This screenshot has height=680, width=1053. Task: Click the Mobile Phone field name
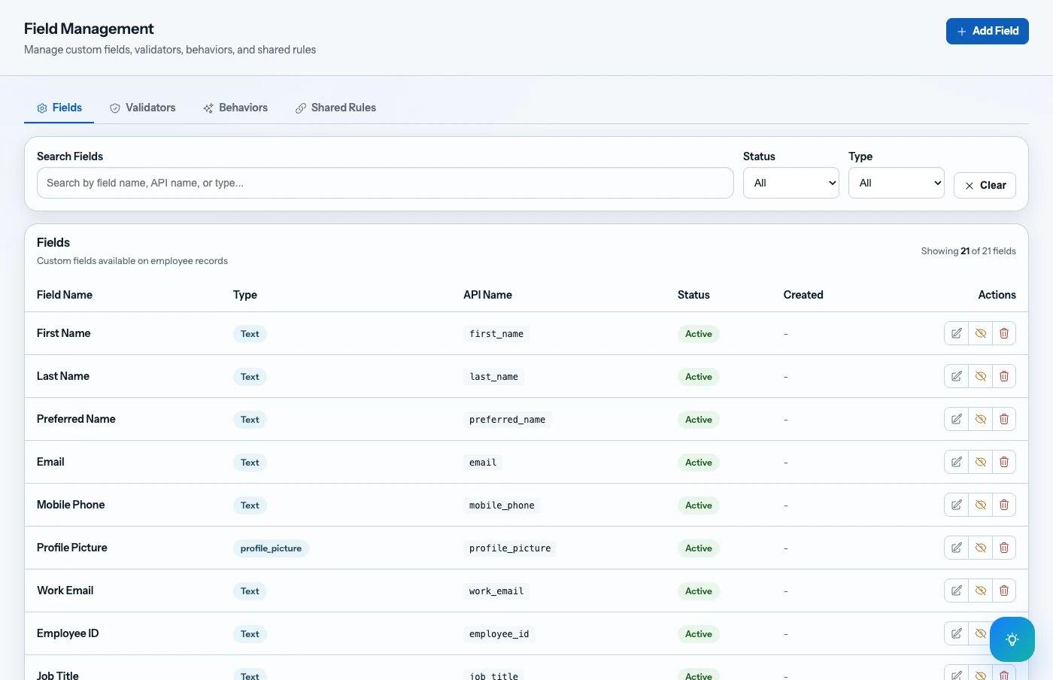(x=71, y=505)
